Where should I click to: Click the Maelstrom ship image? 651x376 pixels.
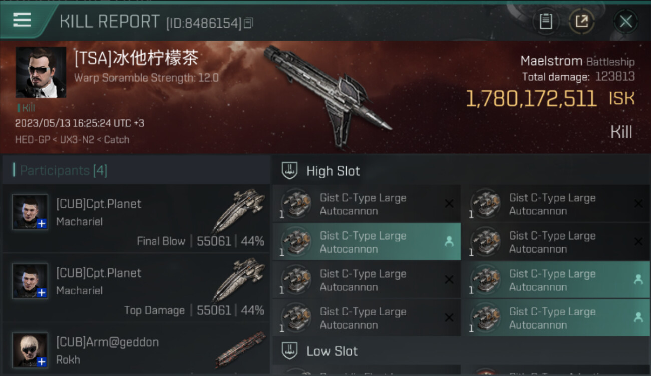coord(328,95)
